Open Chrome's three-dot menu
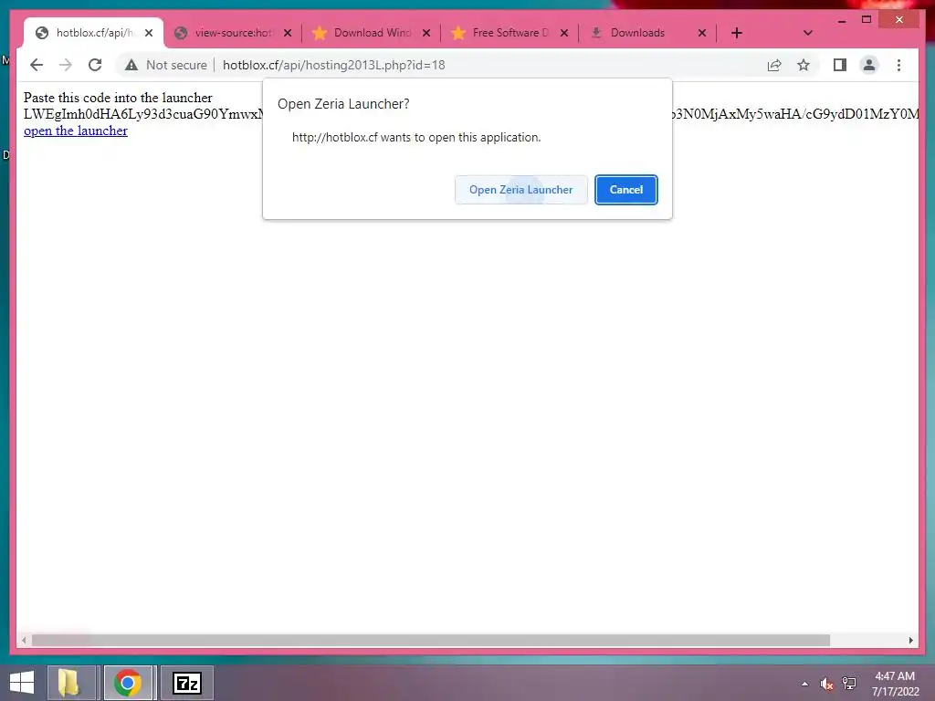Image resolution: width=935 pixels, height=701 pixels. click(898, 65)
